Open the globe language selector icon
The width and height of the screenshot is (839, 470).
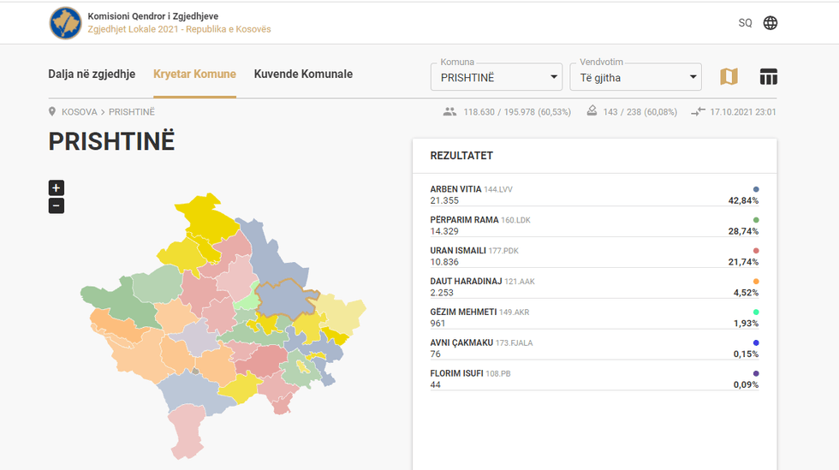point(771,23)
